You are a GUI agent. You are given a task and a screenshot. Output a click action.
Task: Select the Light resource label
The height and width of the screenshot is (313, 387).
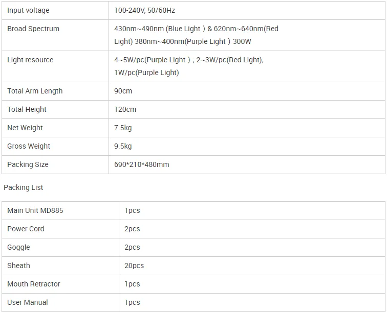coord(30,60)
